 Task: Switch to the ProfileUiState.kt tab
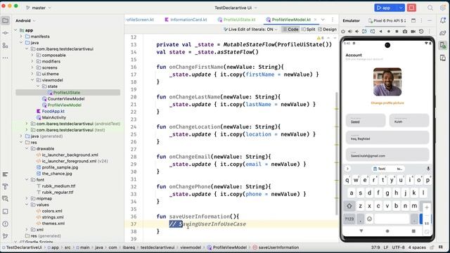(236, 20)
